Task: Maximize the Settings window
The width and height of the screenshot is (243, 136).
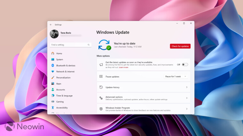Action: tap(184, 24)
